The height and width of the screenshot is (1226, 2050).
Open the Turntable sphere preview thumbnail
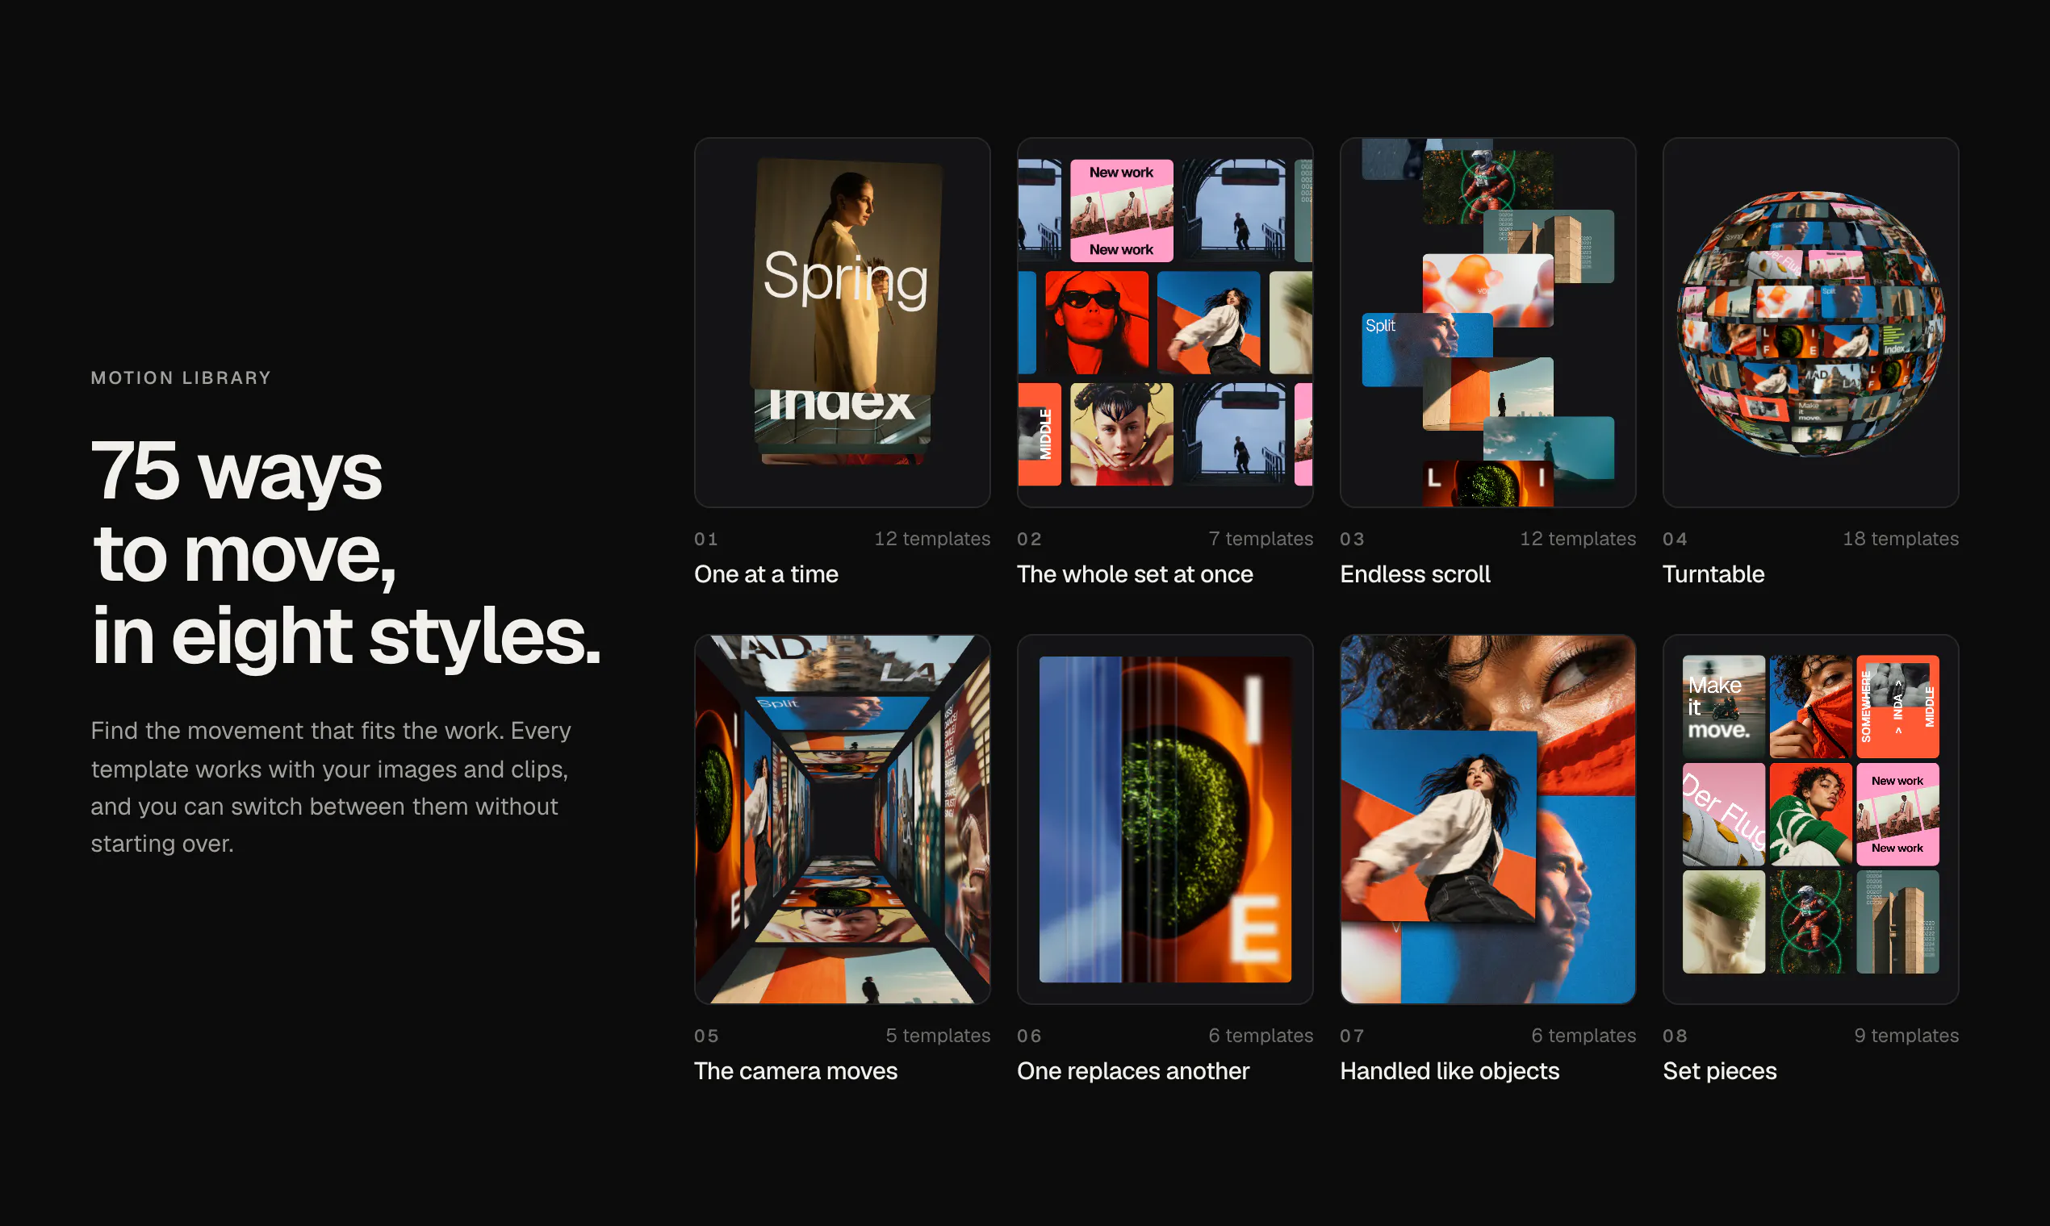[x=1810, y=322]
